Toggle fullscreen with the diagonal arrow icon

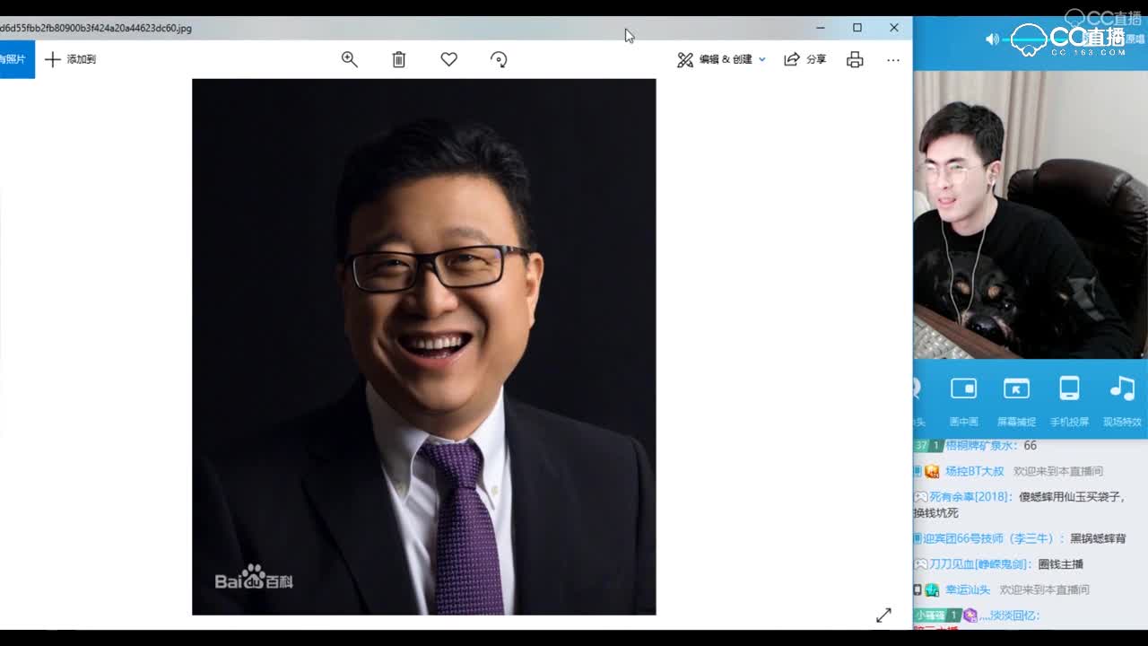[x=883, y=615]
